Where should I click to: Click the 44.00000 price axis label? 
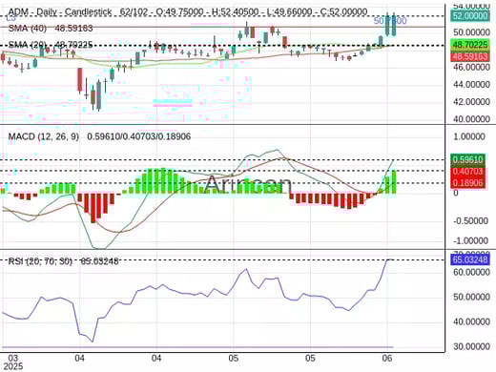point(471,85)
